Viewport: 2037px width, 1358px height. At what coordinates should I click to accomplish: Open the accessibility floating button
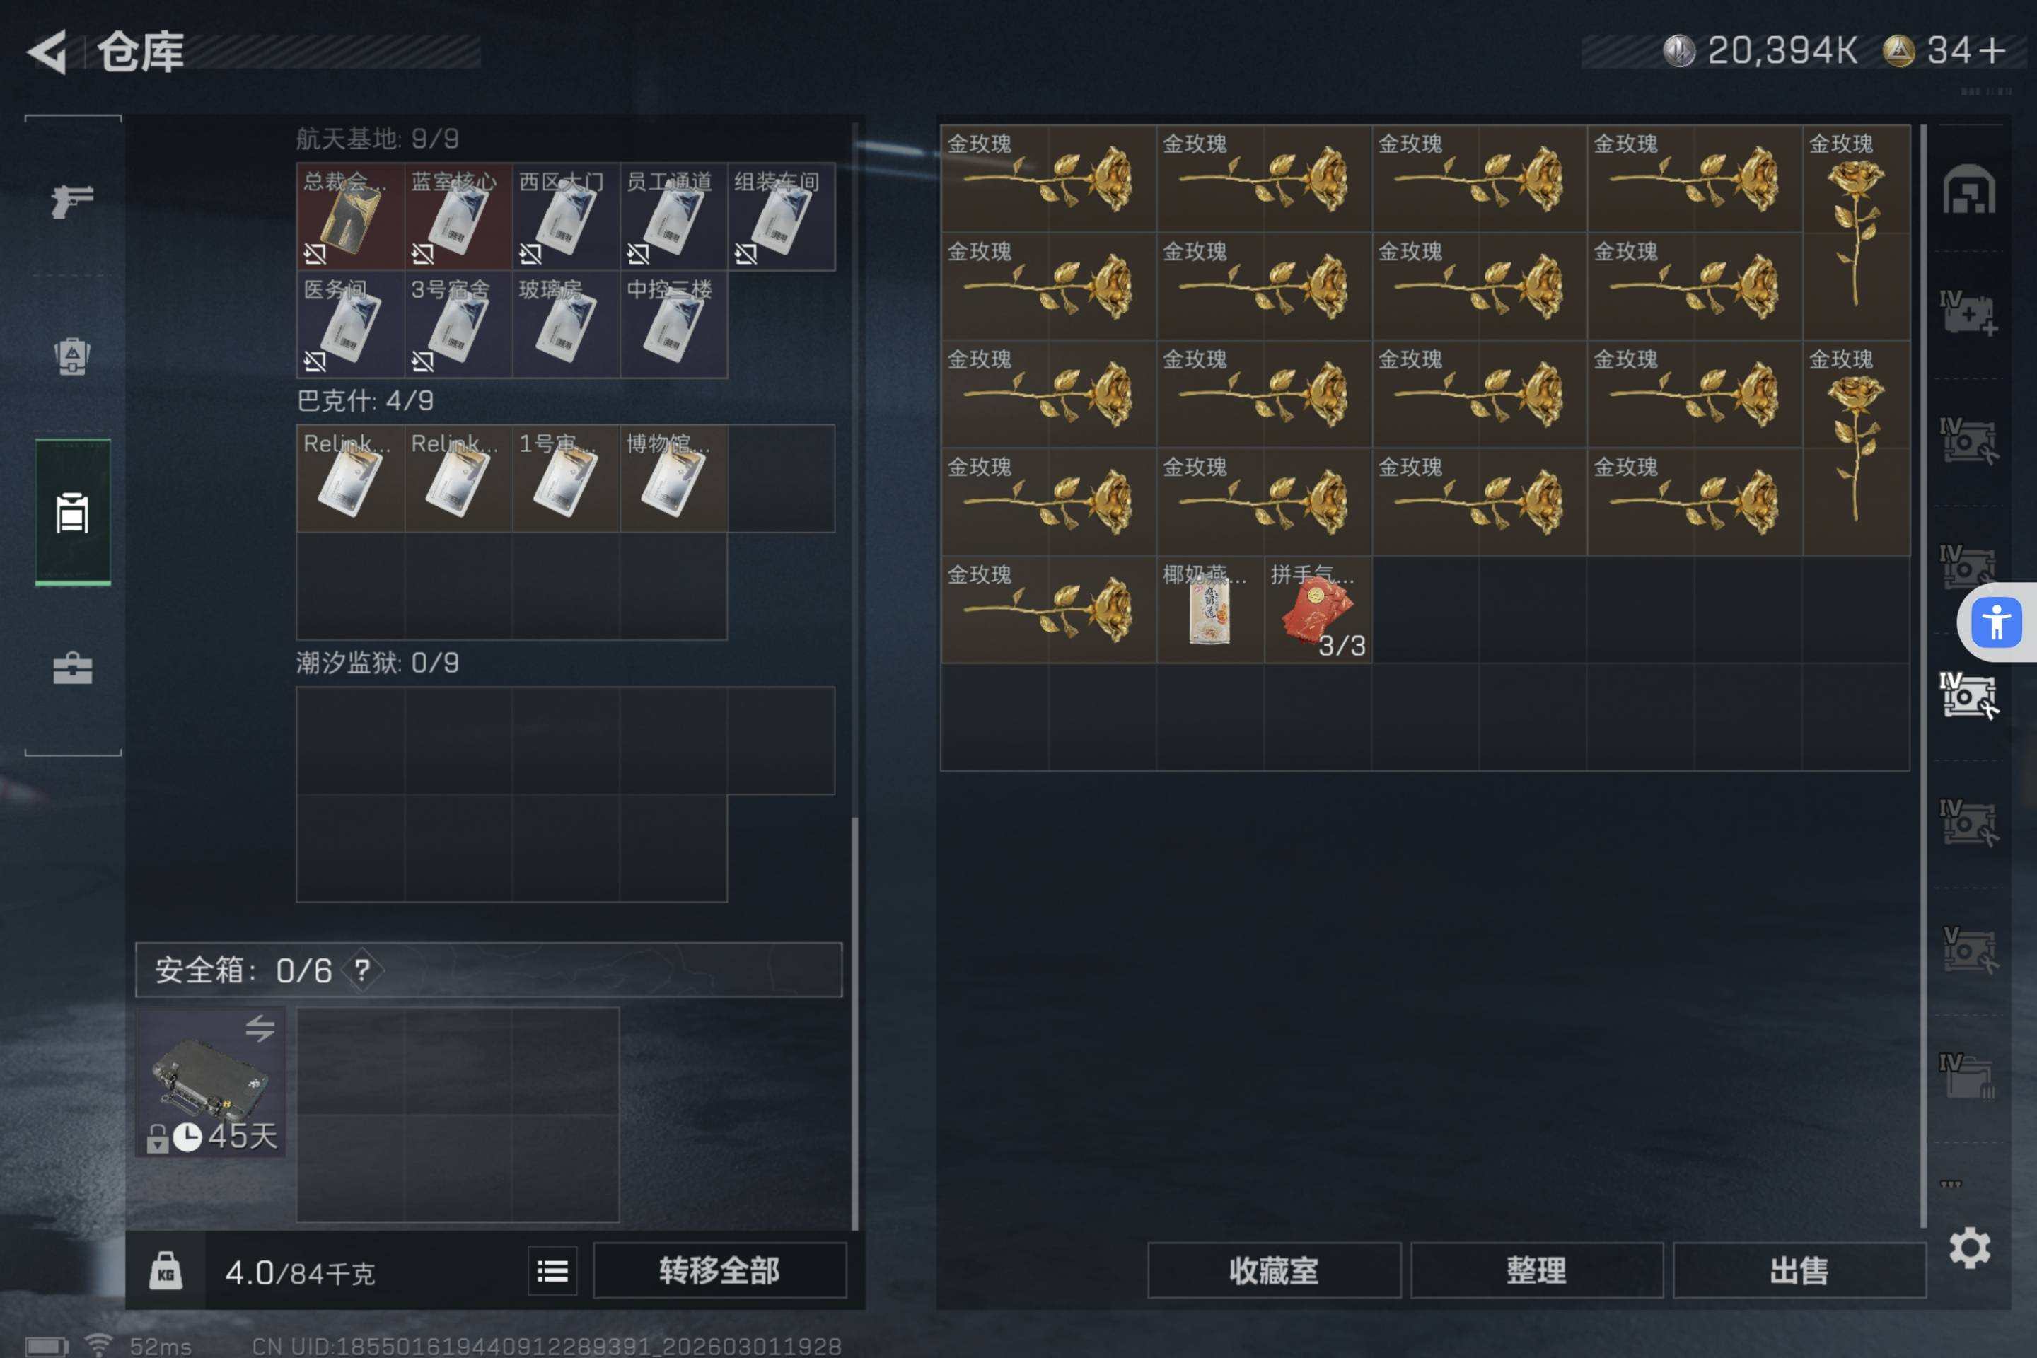tap(1996, 622)
